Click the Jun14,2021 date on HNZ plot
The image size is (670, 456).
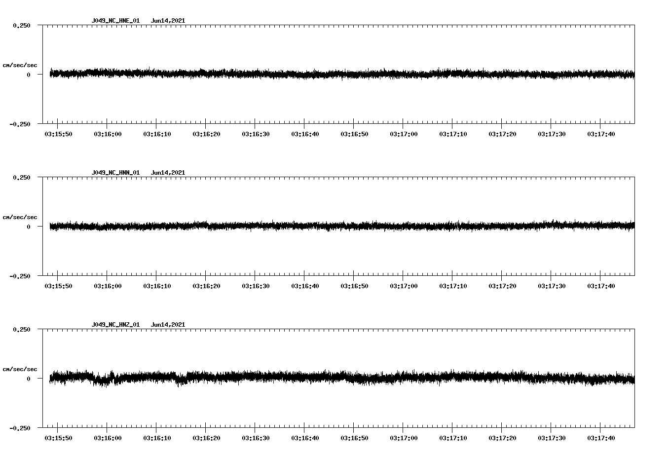pos(168,325)
